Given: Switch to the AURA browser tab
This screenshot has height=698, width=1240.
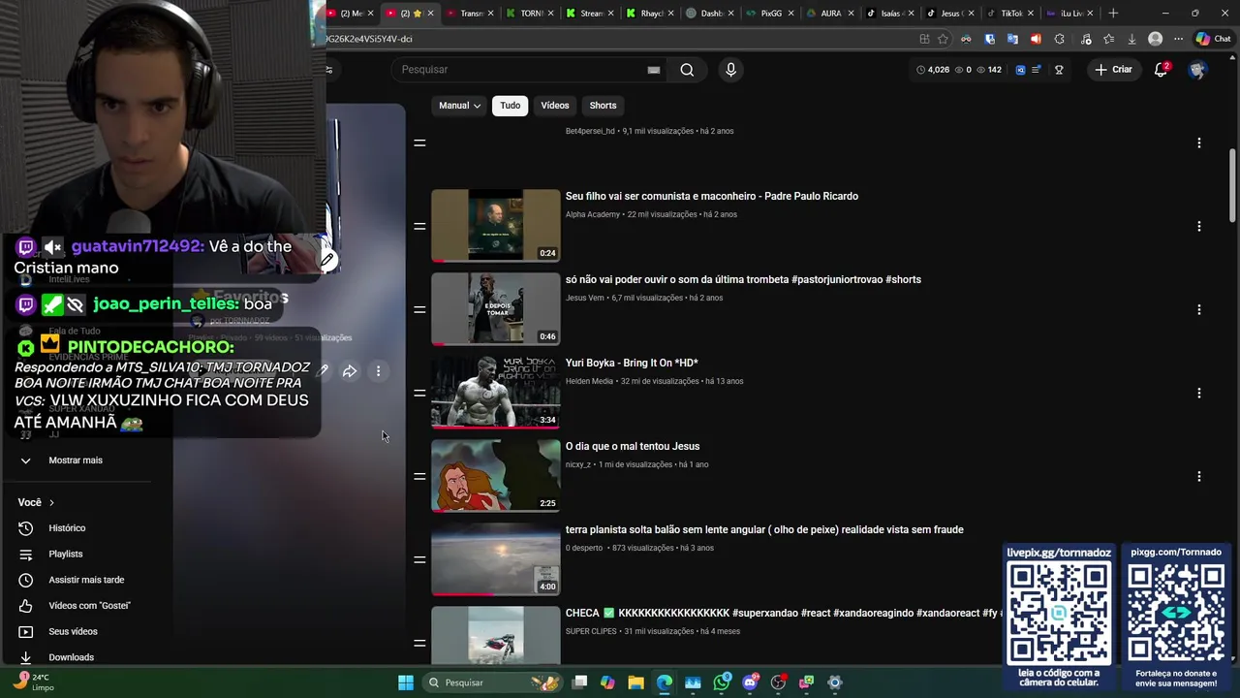Looking at the screenshot, I should click(x=830, y=13).
